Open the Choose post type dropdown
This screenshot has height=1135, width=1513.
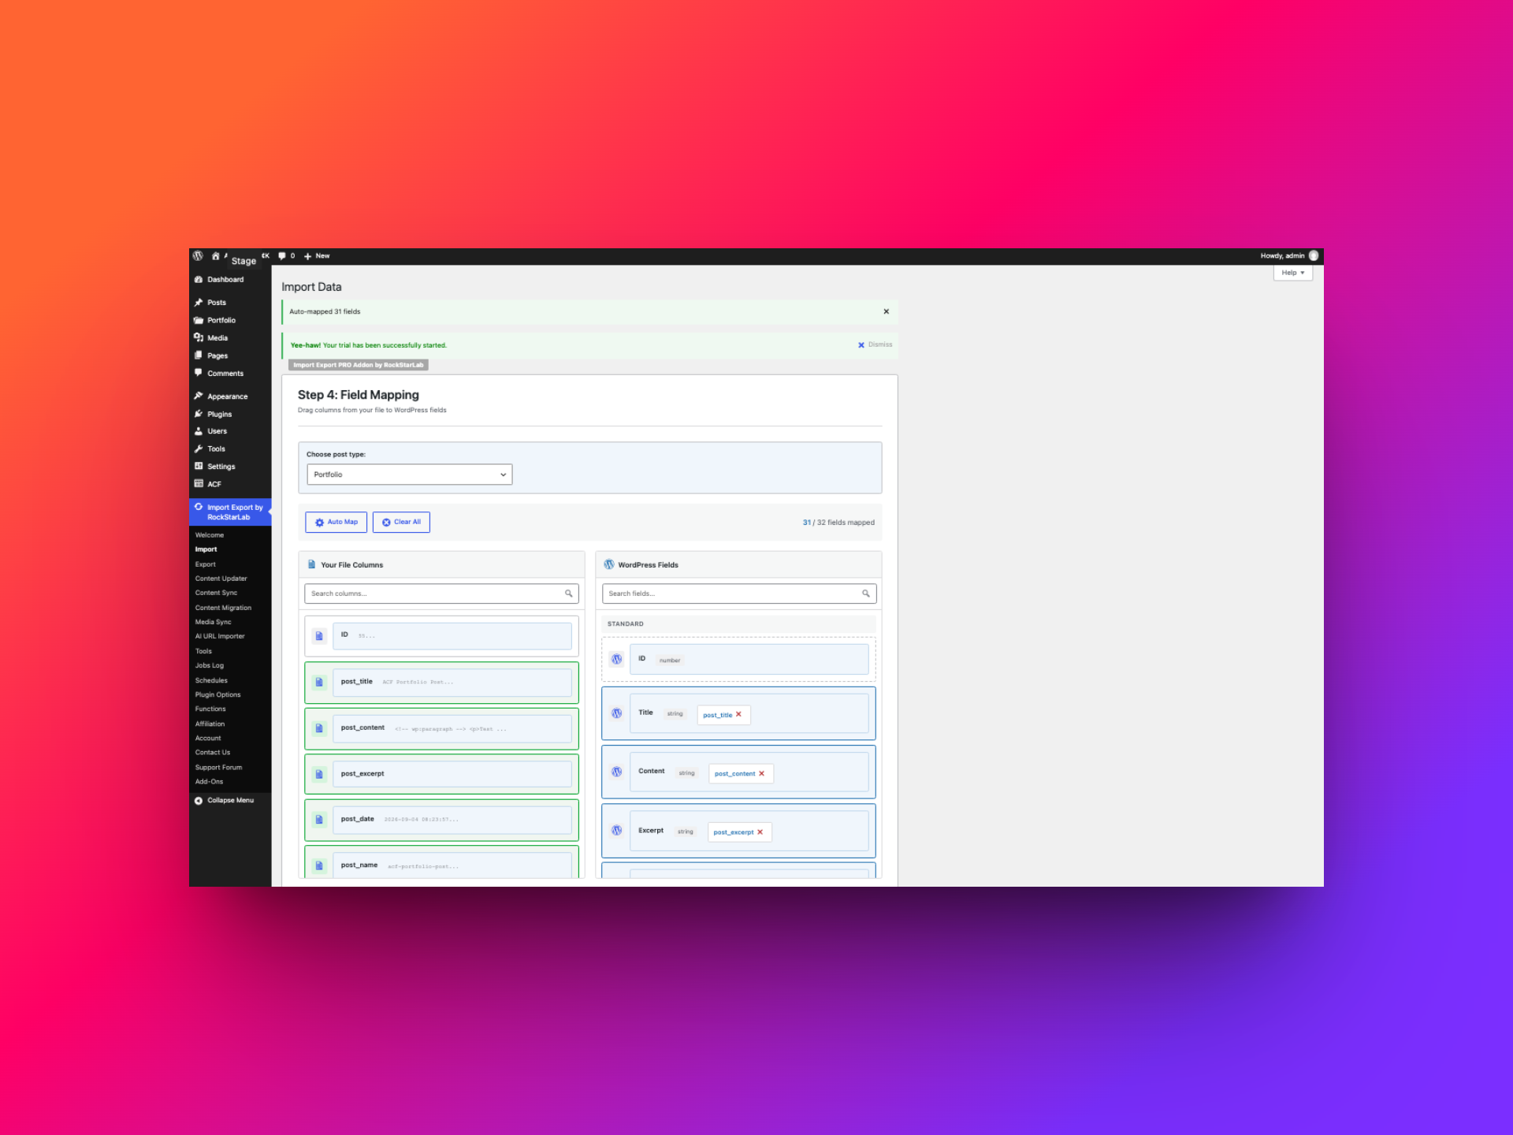(x=409, y=474)
